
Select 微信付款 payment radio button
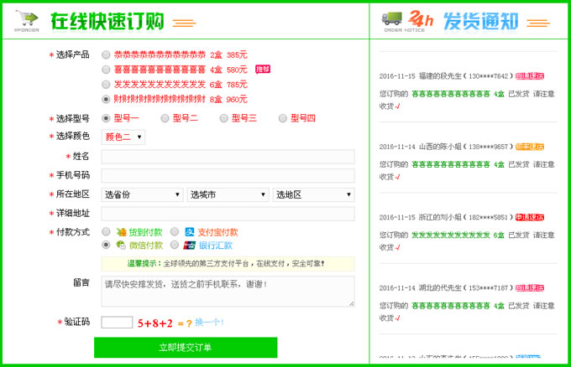[x=106, y=245]
